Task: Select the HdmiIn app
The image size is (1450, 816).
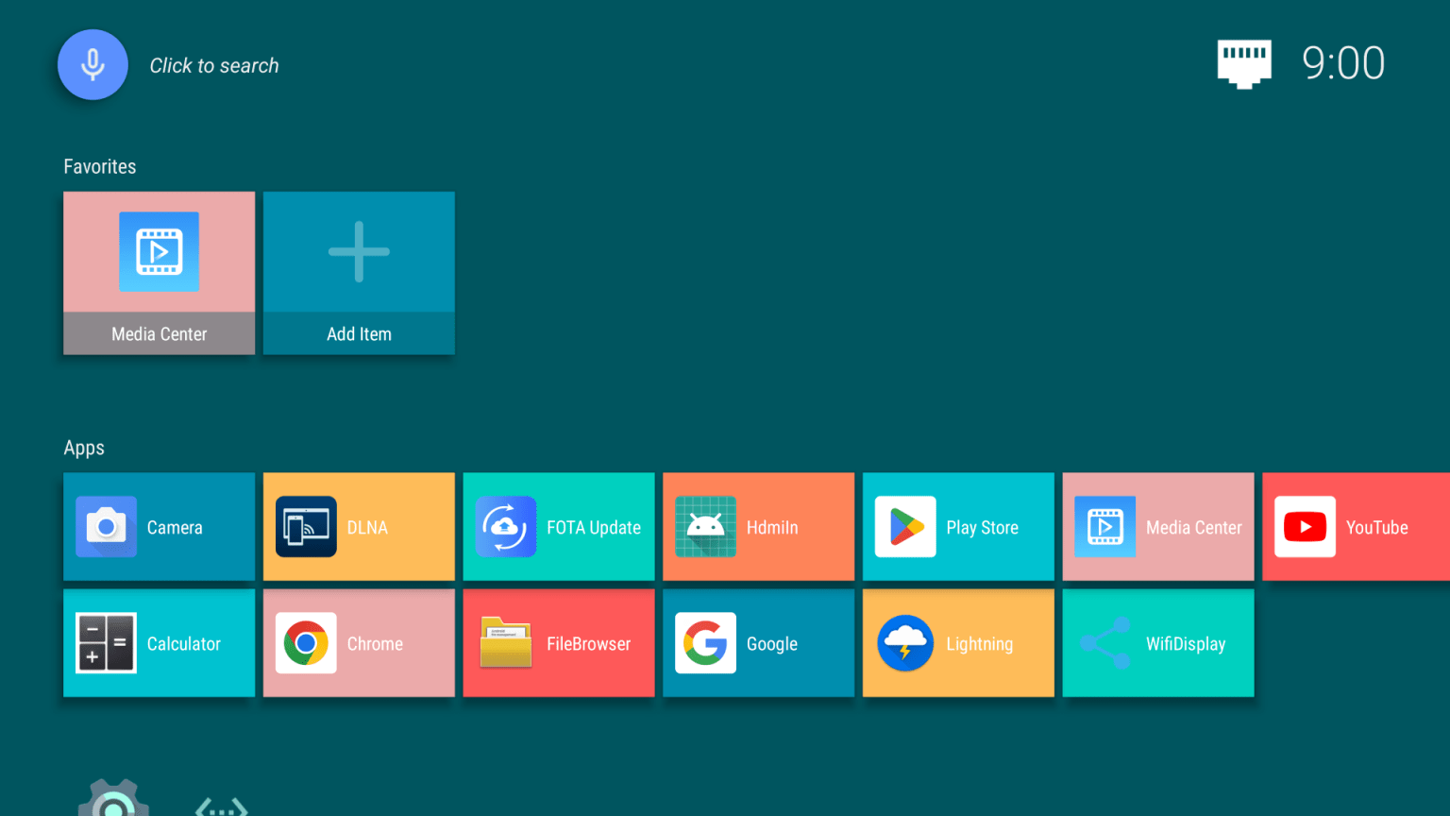Action: [x=758, y=527]
